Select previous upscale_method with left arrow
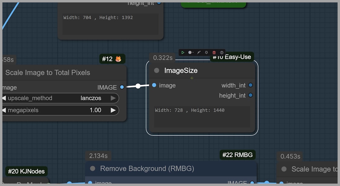 pyautogui.click(x=4, y=98)
